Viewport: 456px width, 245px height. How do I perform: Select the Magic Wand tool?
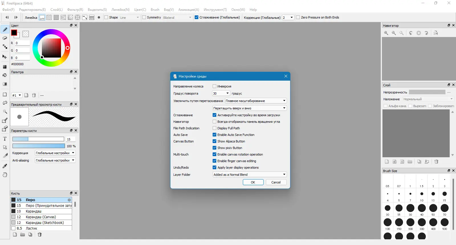pyautogui.click(x=5, y=111)
